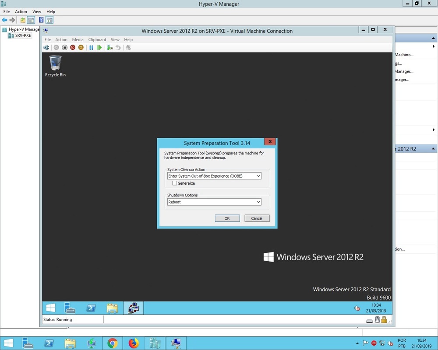Open PowerShell from guest taskbar

point(91,308)
